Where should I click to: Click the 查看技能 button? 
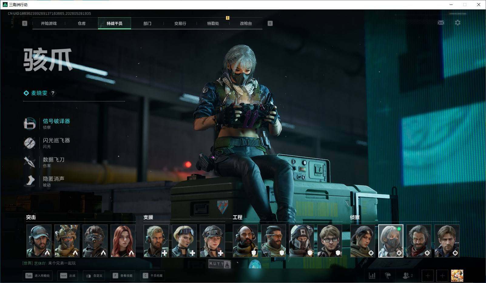[123, 275]
